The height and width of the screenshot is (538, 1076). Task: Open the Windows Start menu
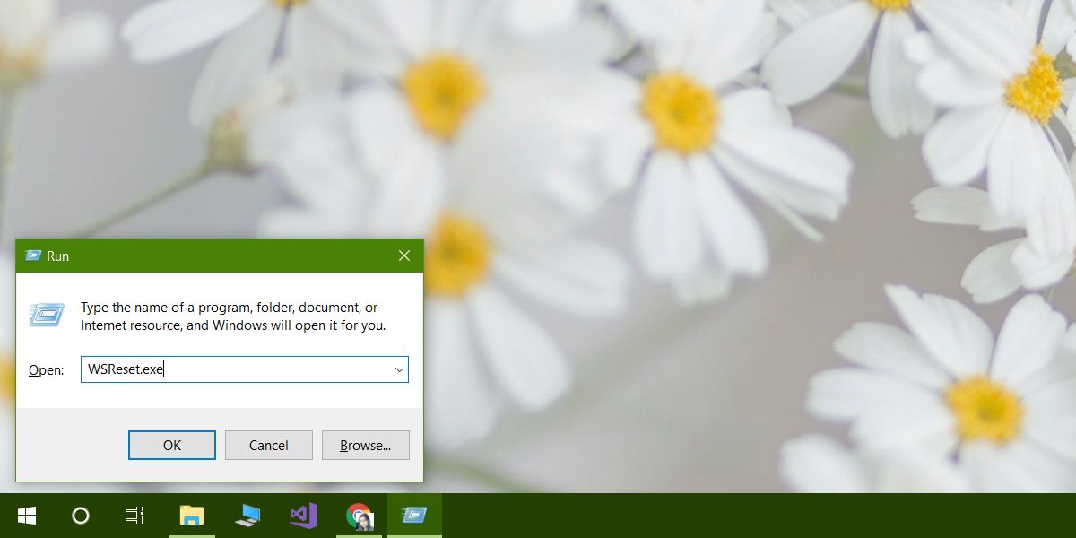coord(27,516)
